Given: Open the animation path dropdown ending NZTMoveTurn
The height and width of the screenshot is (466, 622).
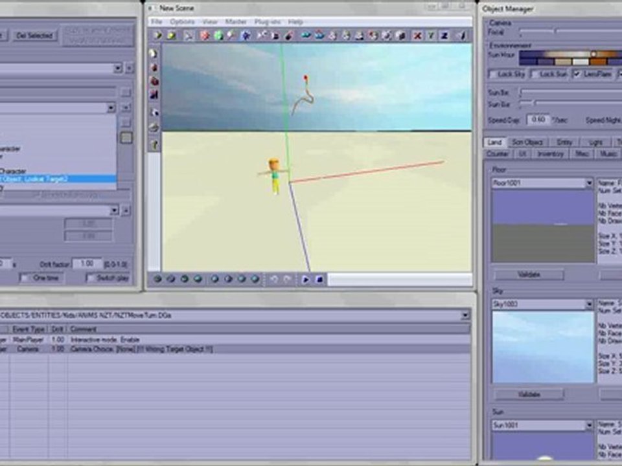Looking at the screenshot, I should [465, 315].
